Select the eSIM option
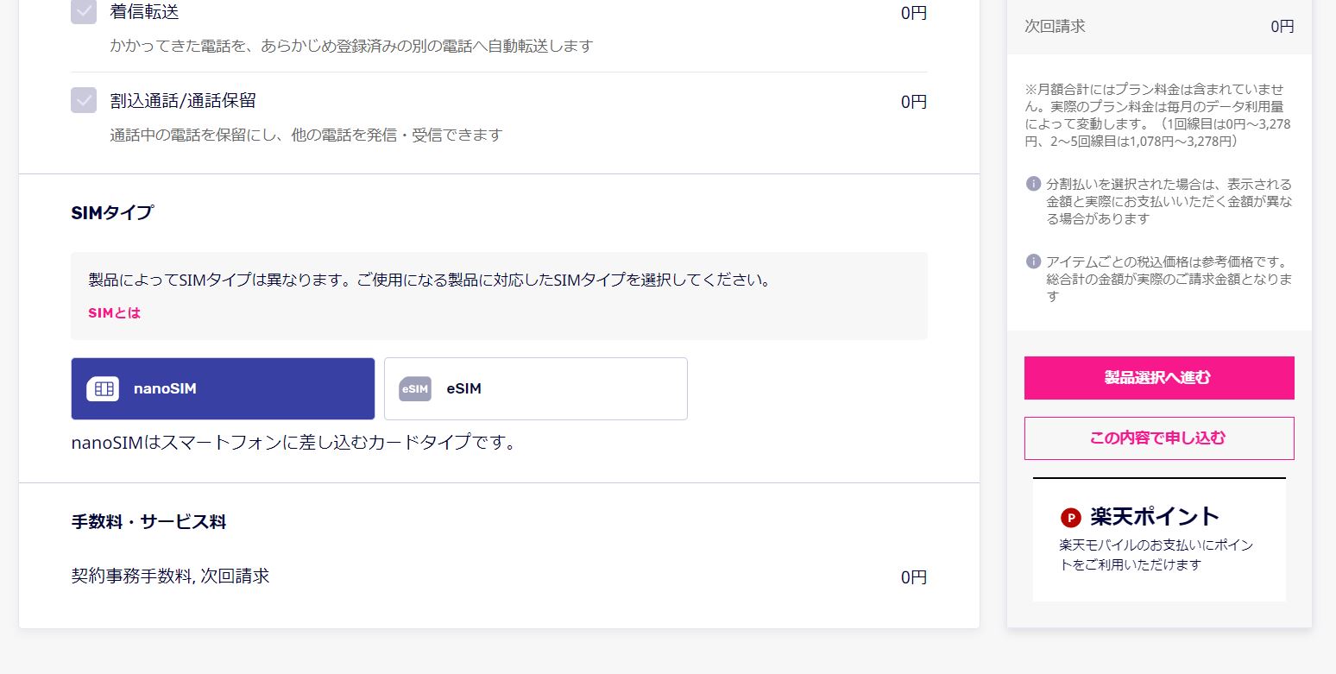The image size is (1336, 674). coord(536,388)
